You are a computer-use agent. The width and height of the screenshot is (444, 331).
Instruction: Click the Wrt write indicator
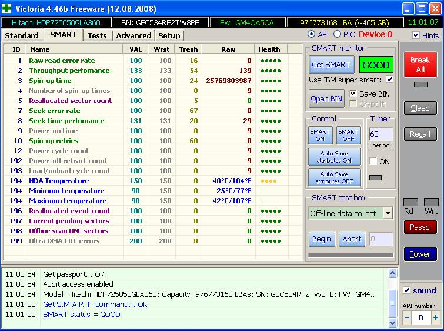[431, 202]
